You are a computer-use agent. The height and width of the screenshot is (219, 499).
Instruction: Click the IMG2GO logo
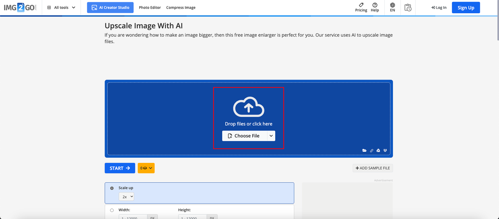click(20, 7)
